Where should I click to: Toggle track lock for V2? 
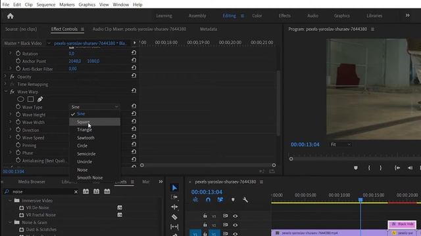205,225
